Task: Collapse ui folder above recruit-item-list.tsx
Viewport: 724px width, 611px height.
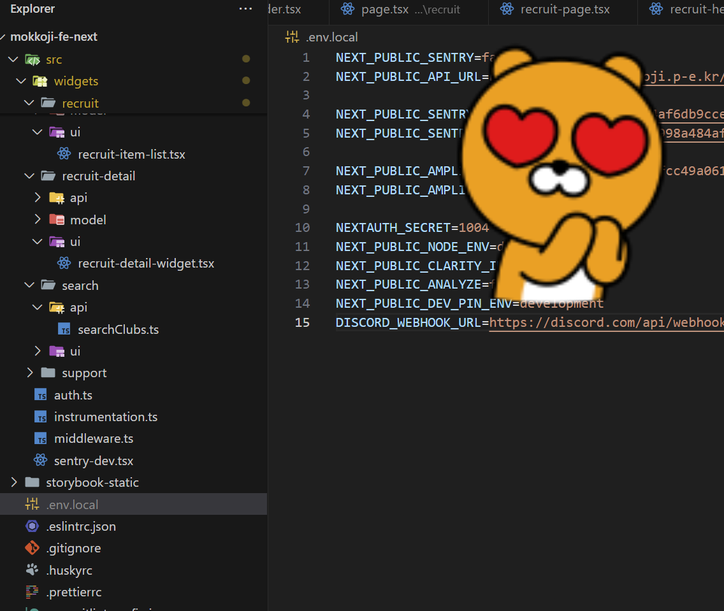Action: coord(38,132)
